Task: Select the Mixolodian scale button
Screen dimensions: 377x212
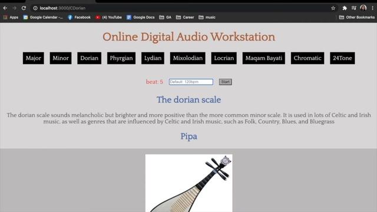Action: tap(188, 58)
